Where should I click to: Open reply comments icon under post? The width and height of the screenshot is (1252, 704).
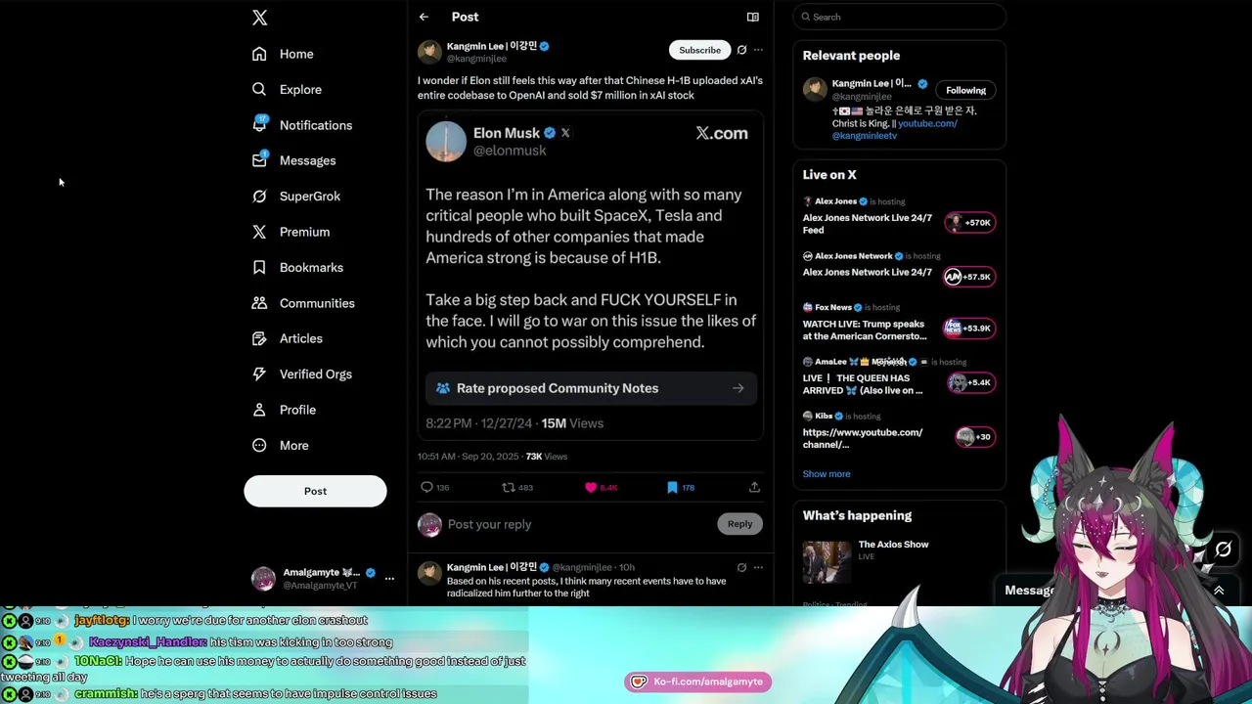426,487
